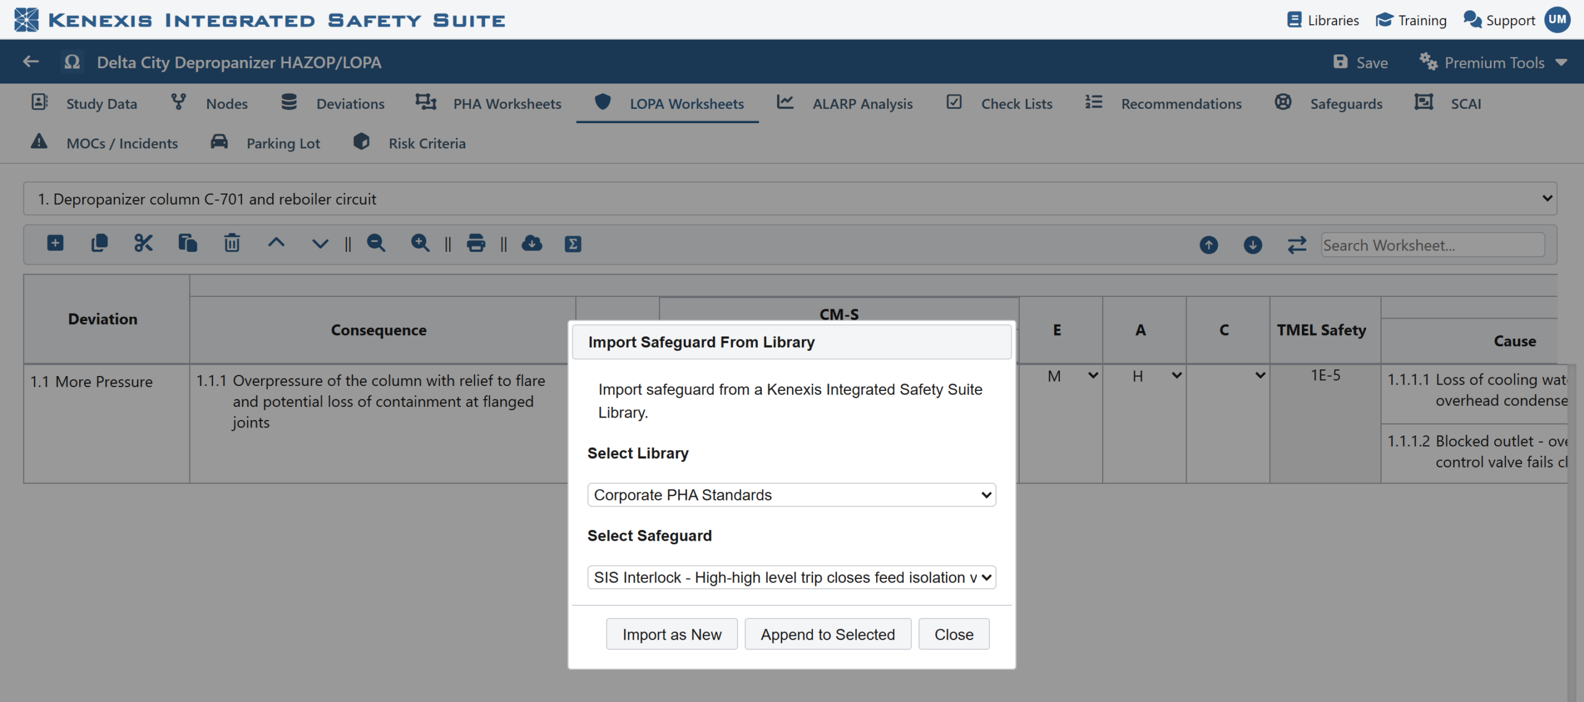The height and width of the screenshot is (702, 1584).
Task: Click the Support chat bubbles icon
Action: coord(1473,20)
